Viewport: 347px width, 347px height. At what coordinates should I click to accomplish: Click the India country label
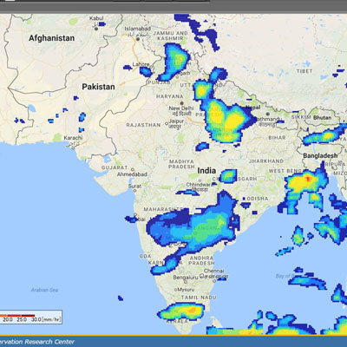206,171
